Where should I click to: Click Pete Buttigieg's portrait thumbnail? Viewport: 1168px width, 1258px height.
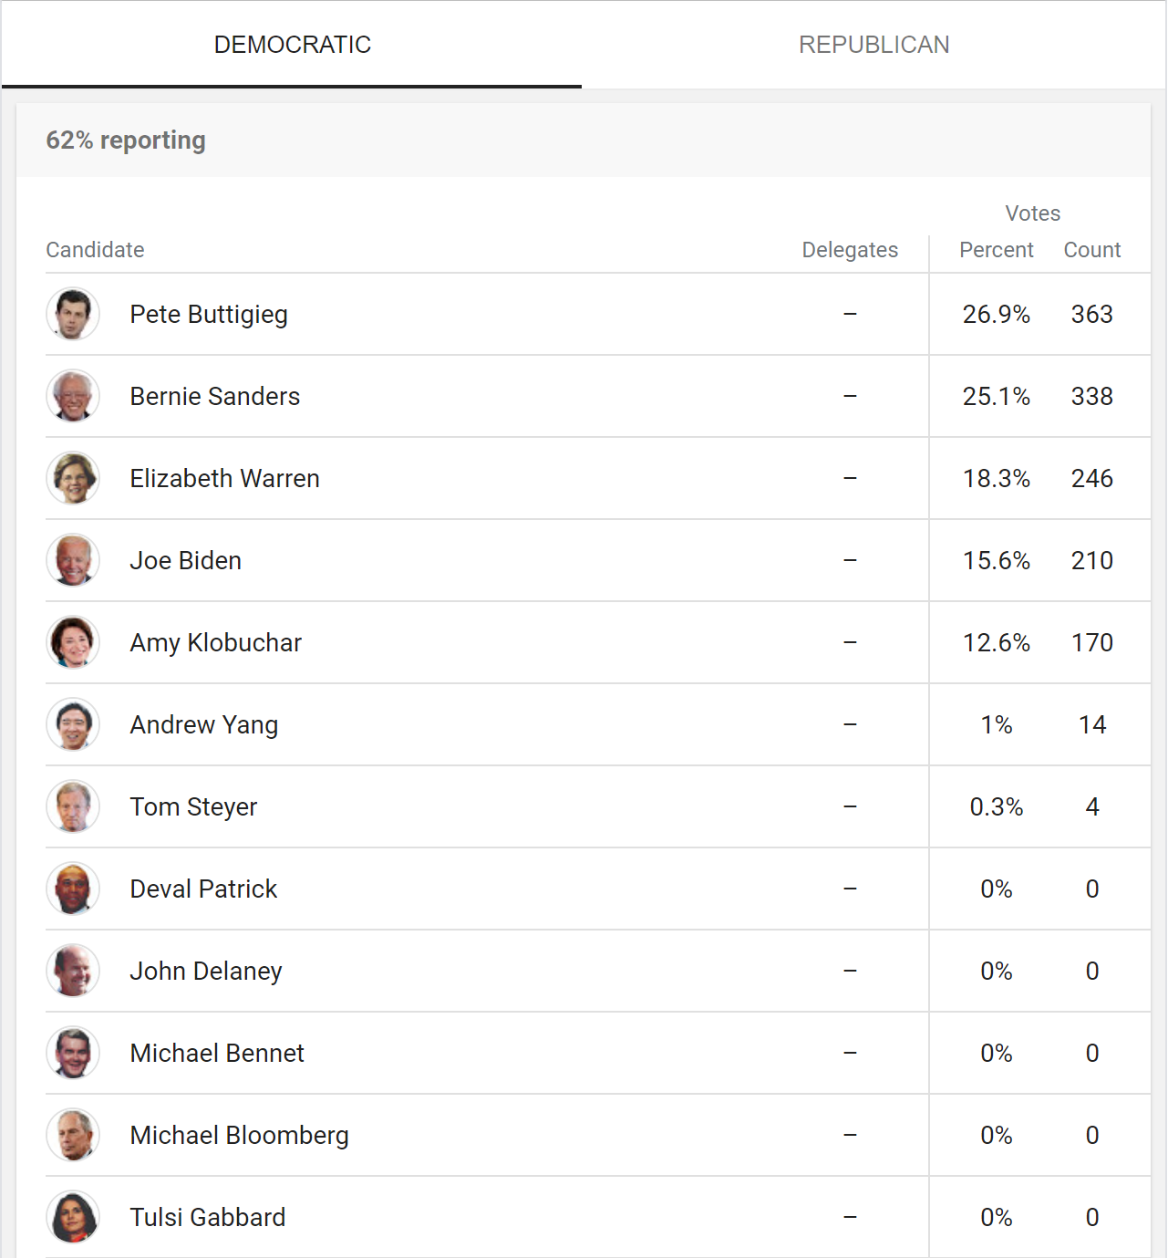73,314
